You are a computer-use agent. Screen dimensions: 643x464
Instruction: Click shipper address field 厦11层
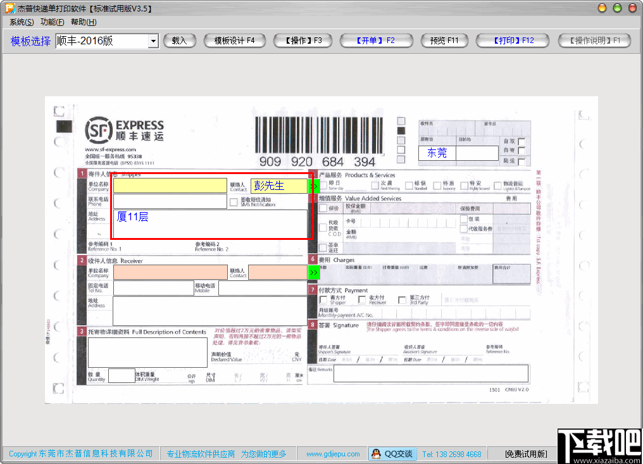[210, 224]
